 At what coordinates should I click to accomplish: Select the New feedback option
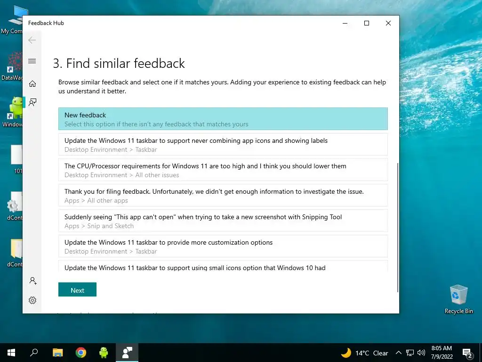(x=223, y=119)
